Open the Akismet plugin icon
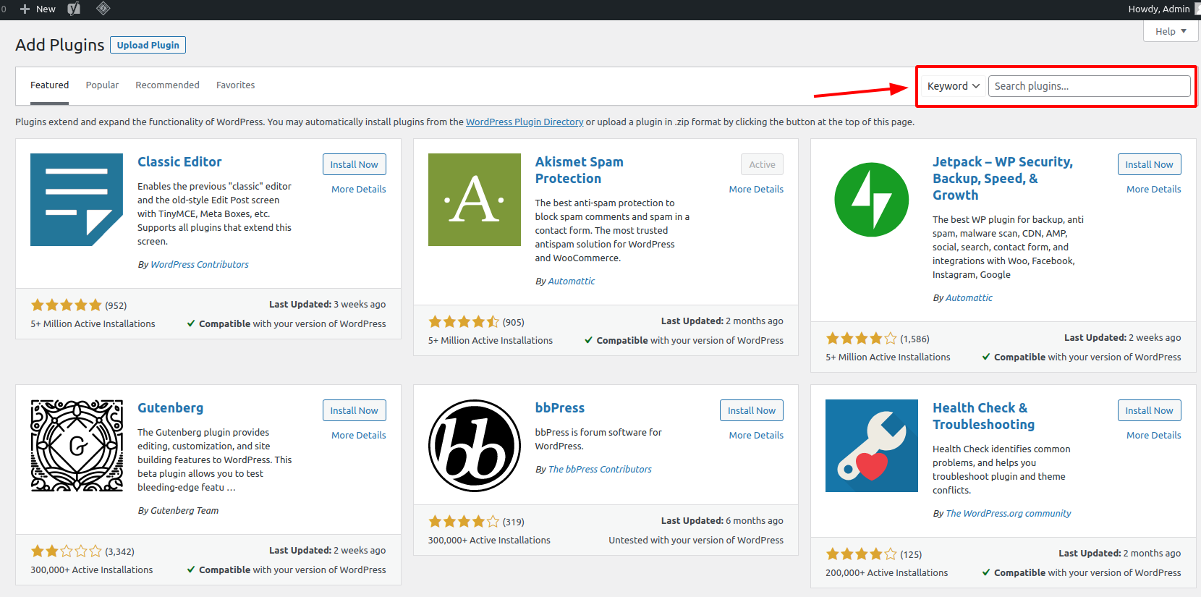 pos(475,200)
